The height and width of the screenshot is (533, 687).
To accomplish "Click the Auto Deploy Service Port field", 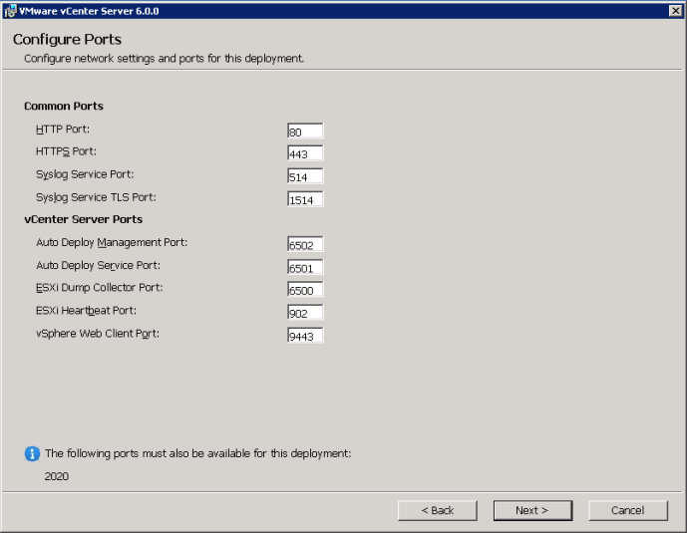I will coord(305,267).
